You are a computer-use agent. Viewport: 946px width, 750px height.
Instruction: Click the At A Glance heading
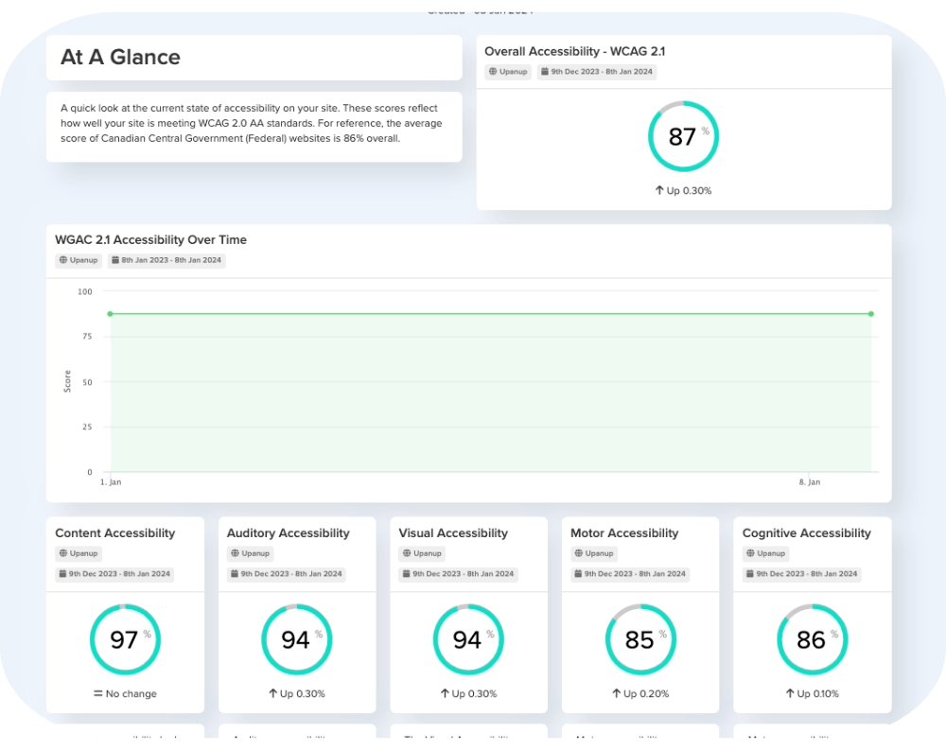click(x=121, y=58)
